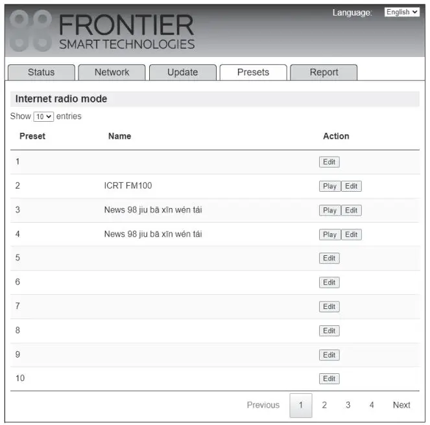Open the Language dropdown
The image size is (430, 425).
(401, 12)
